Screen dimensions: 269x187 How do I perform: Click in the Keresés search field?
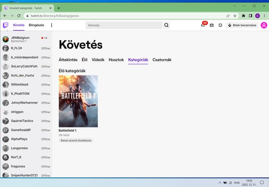click(x=124, y=25)
